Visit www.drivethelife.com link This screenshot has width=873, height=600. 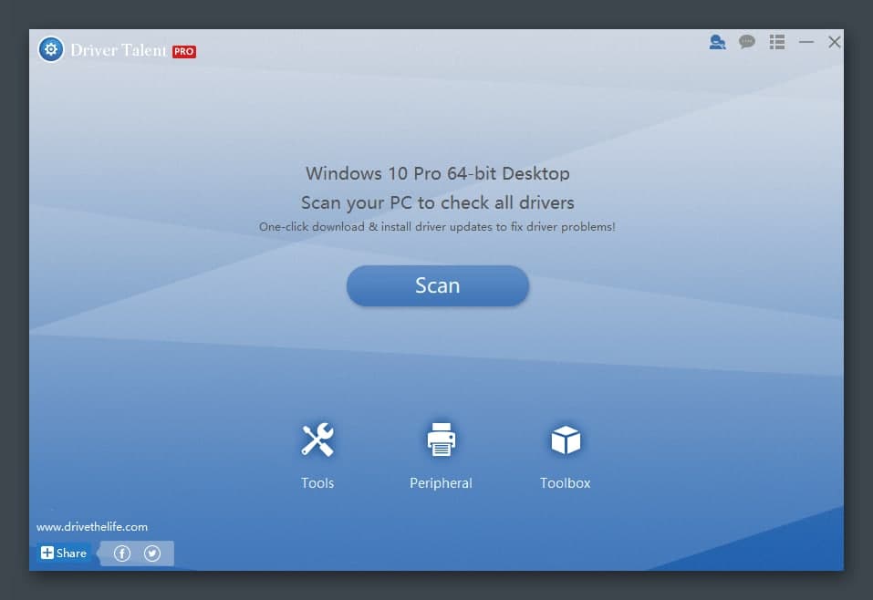(92, 526)
